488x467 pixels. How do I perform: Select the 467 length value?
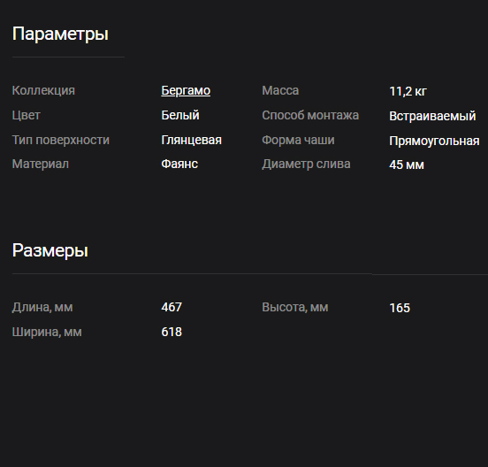(x=172, y=307)
